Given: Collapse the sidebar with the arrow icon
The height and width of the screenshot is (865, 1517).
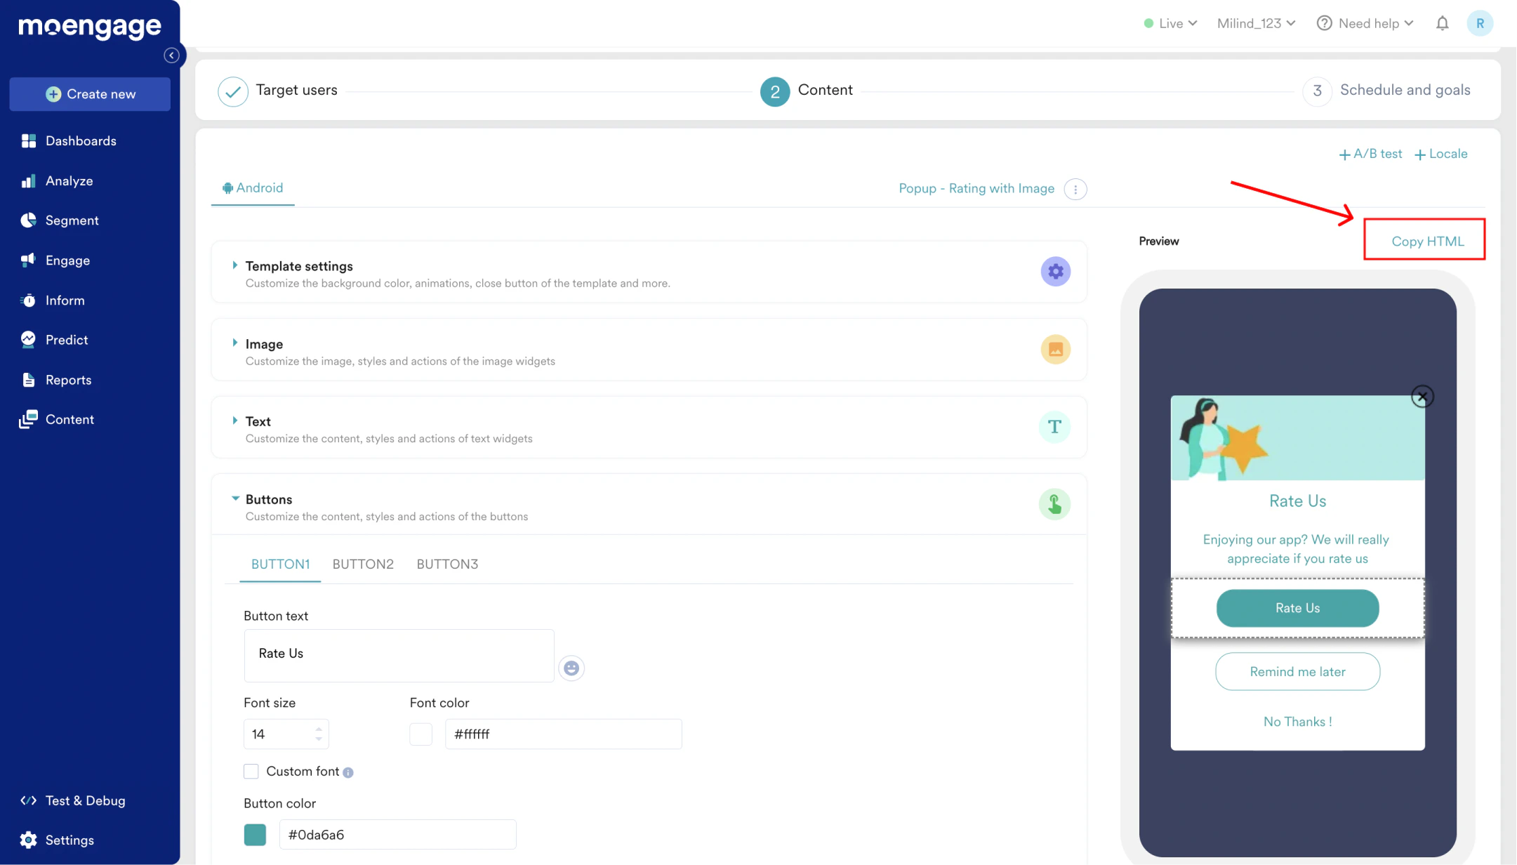Looking at the screenshot, I should pos(171,55).
